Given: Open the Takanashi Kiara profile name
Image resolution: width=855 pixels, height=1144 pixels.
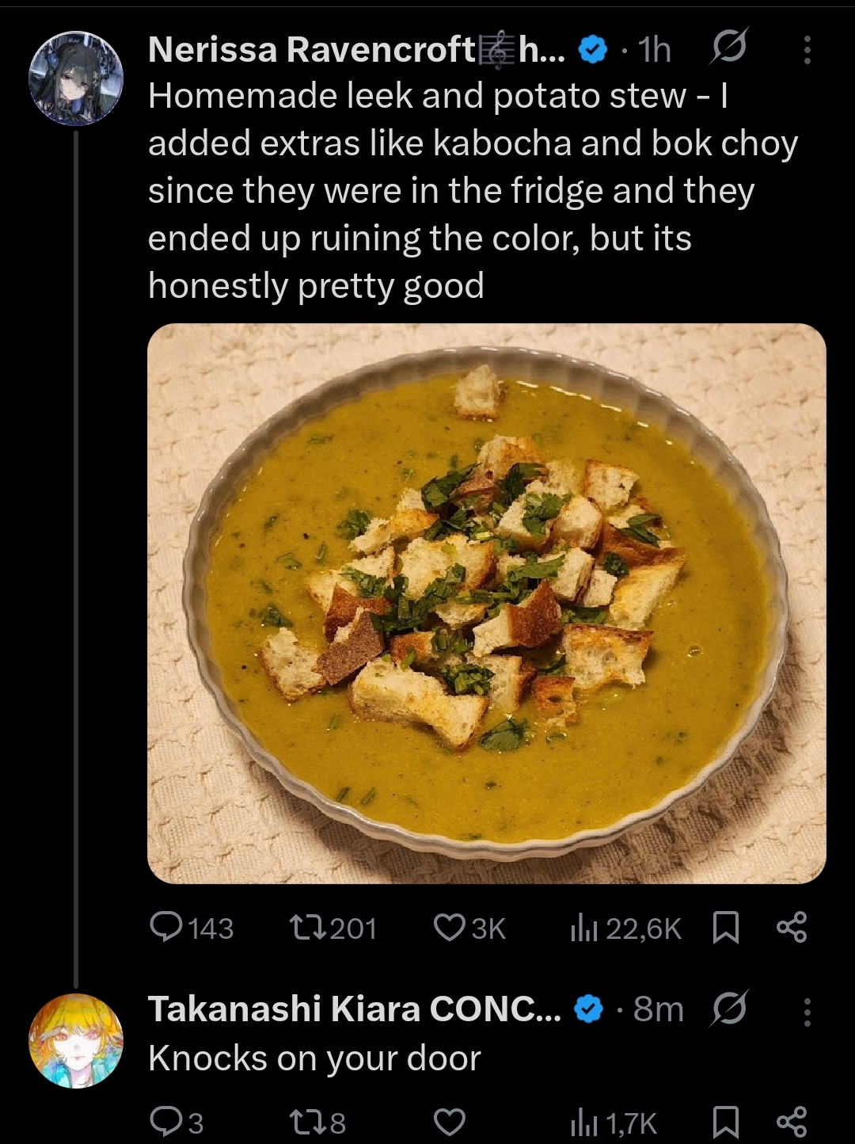Looking at the screenshot, I should [354, 1009].
